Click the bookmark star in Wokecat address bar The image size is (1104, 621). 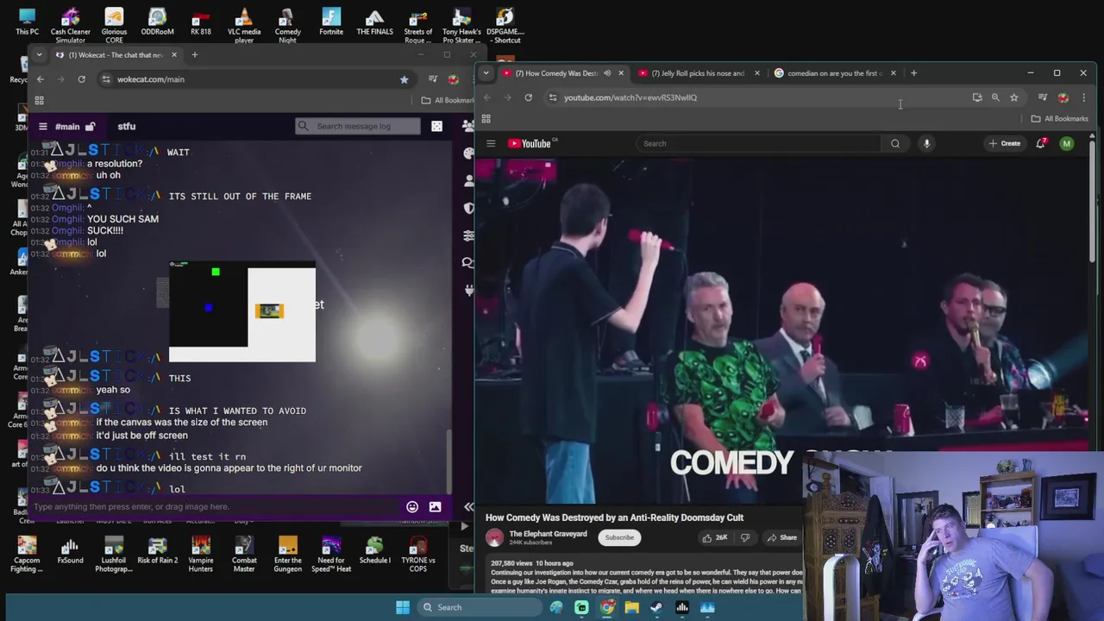coord(404,79)
